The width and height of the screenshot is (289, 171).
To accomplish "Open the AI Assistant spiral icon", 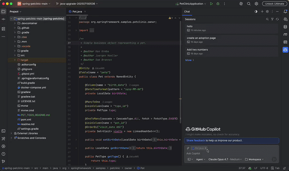I will pyautogui.click(x=241, y=4).
